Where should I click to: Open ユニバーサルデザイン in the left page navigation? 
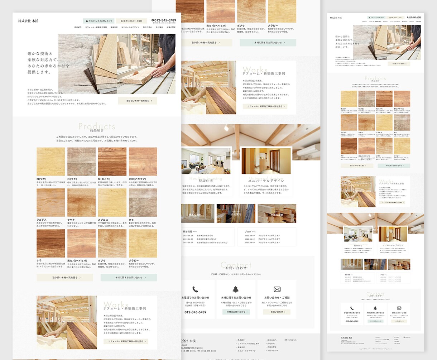130,27
